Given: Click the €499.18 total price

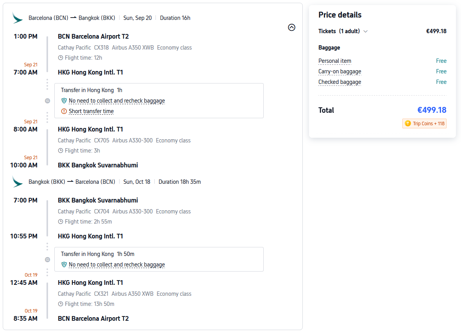Looking at the screenshot, I should (431, 110).
